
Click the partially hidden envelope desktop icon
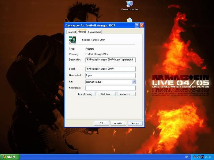pyautogui.click(x=129, y=20)
